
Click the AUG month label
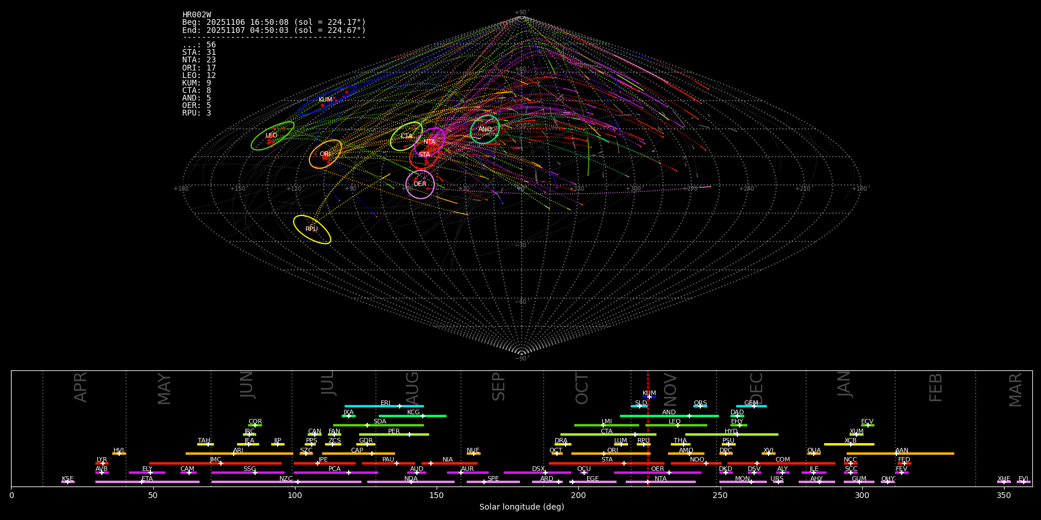point(412,388)
